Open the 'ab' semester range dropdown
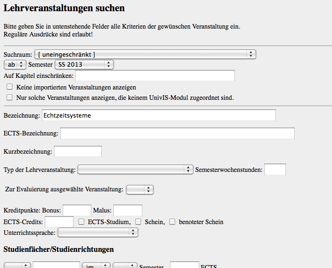Screen dimensions: 332x268 coord(15,65)
